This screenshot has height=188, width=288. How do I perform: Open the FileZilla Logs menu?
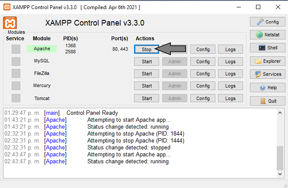coord(230,74)
